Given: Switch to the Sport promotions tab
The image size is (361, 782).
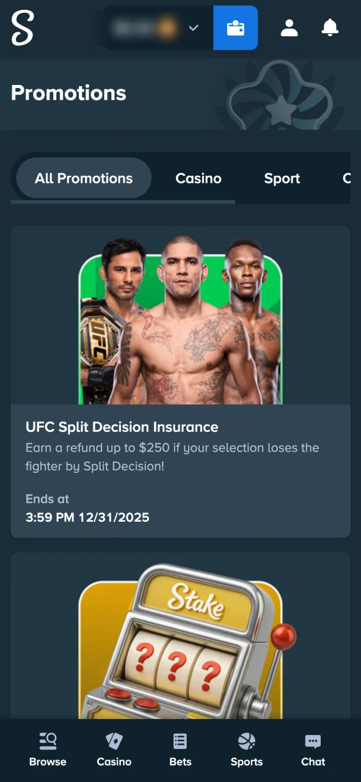Looking at the screenshot, I should (x=282, y=178).
